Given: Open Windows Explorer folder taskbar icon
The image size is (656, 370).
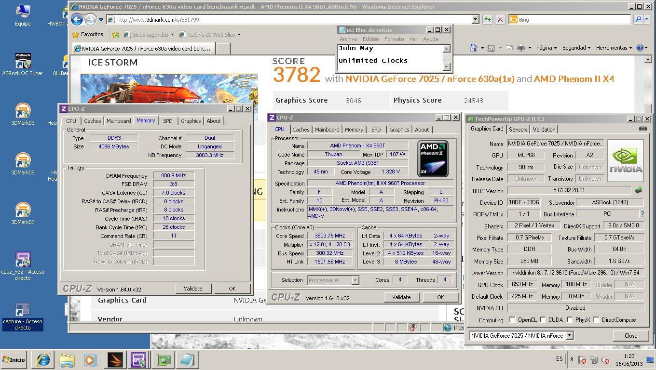Looking at the screenshot, I should point(67,360).
